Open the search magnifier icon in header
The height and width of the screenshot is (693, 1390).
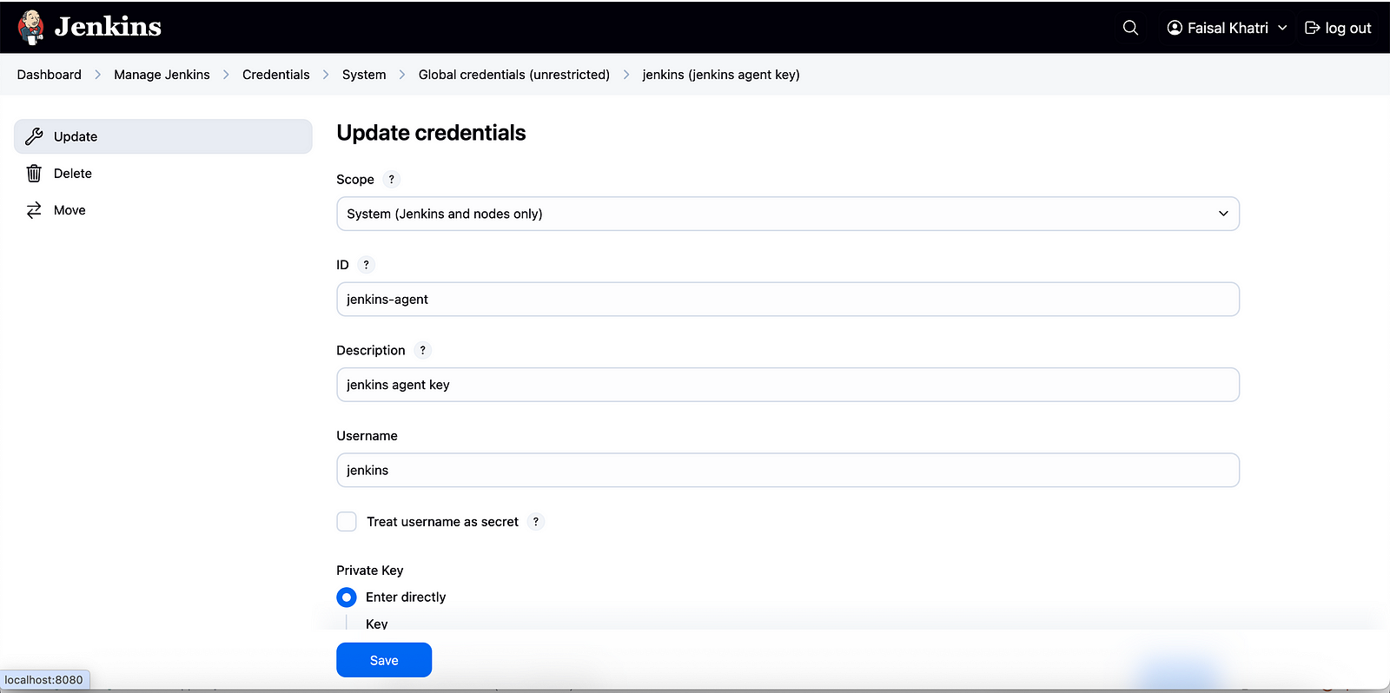click(x=1130, y=28)
